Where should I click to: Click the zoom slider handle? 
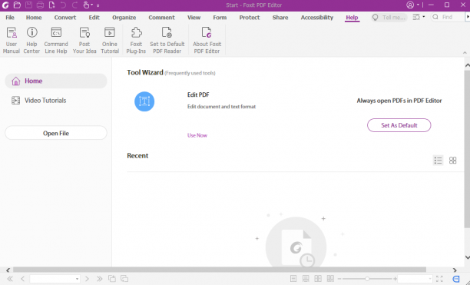pyautogui.click(x=367, y=279)
